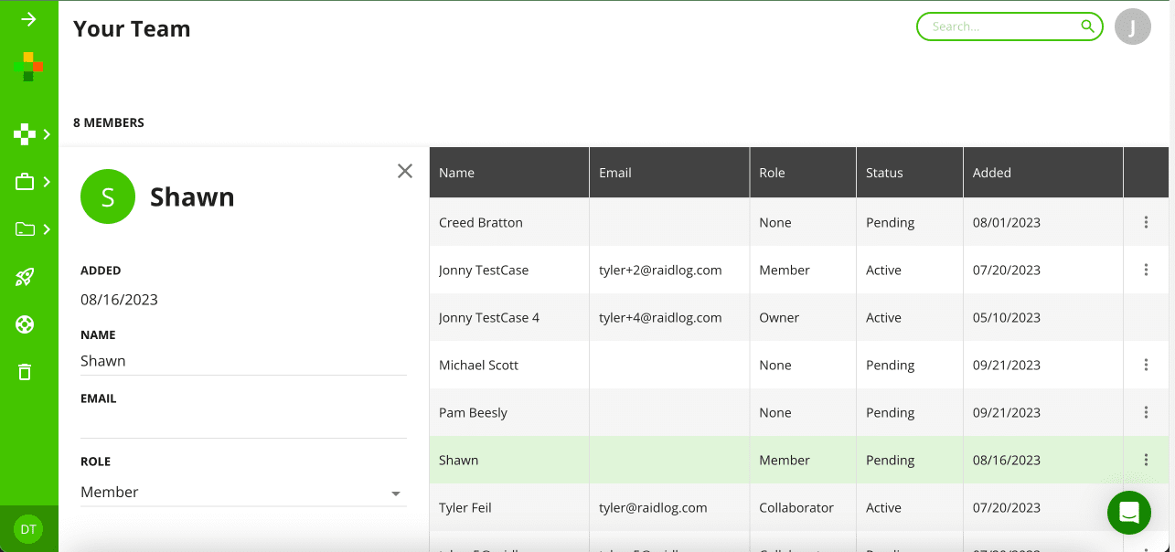Click the tyler+2@raidlog.com email
Image resolution: width=1175 pixels, height=552 pixels.
coord(660,270)
